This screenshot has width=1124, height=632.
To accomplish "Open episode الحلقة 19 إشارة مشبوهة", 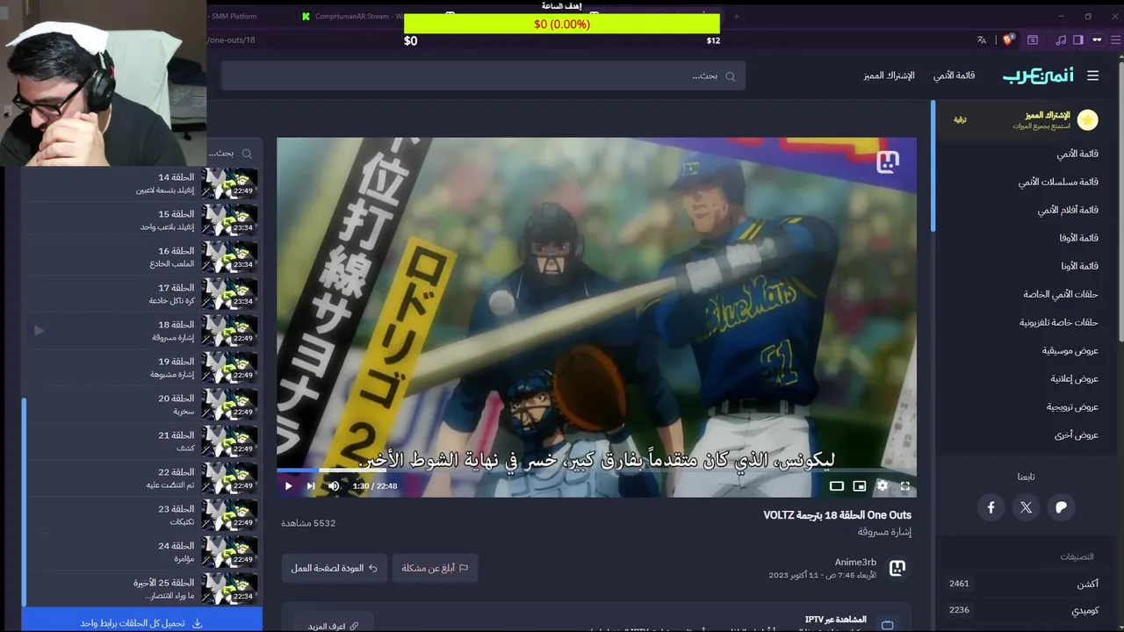I will pos(143,367).
